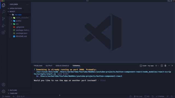Click the 'Something is already running' terminal text
This screenshot has width=175, height=98.
[x=66, y=70]
